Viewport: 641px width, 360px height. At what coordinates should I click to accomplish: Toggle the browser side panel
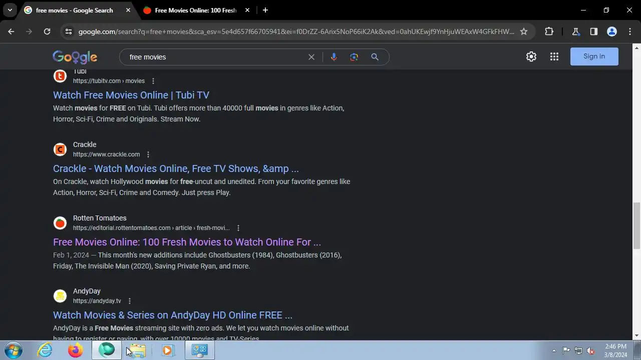point(593,31)
